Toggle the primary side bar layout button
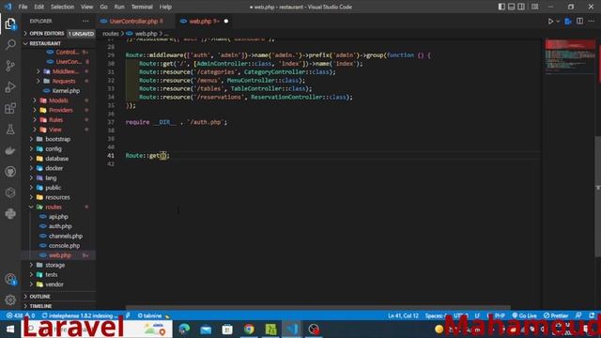Image resolution: width=601 pixels, height=338 pixels. (501, 7)
